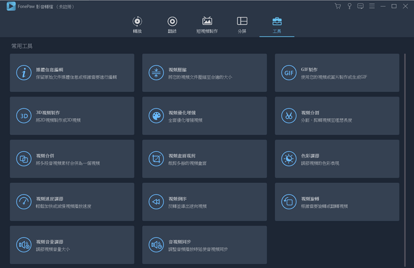
Task: Click the 色彩調節 brightness icon
Action: point(288,159)
